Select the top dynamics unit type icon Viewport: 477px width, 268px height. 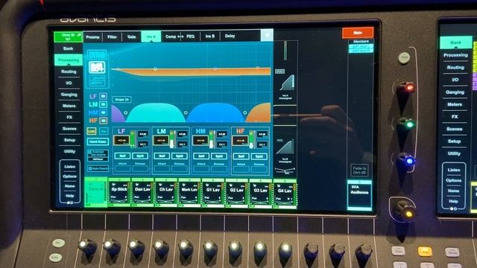coord(97,55)
